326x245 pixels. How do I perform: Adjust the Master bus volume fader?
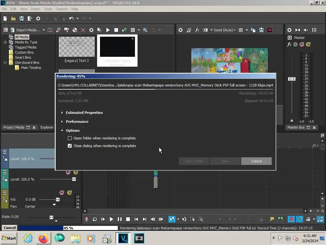[x=292, y=79]
